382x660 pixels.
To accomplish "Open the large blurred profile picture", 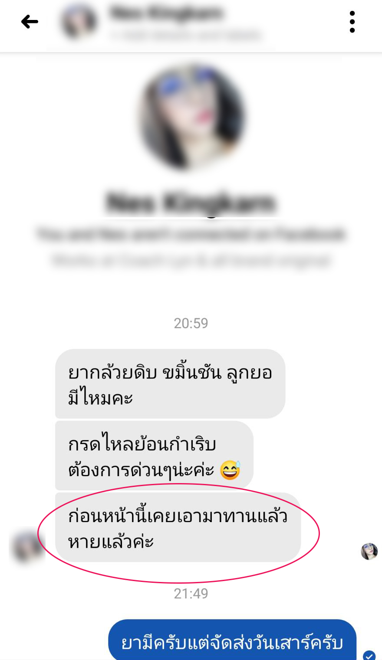I will pyautogui.click(x=191, y=117).
